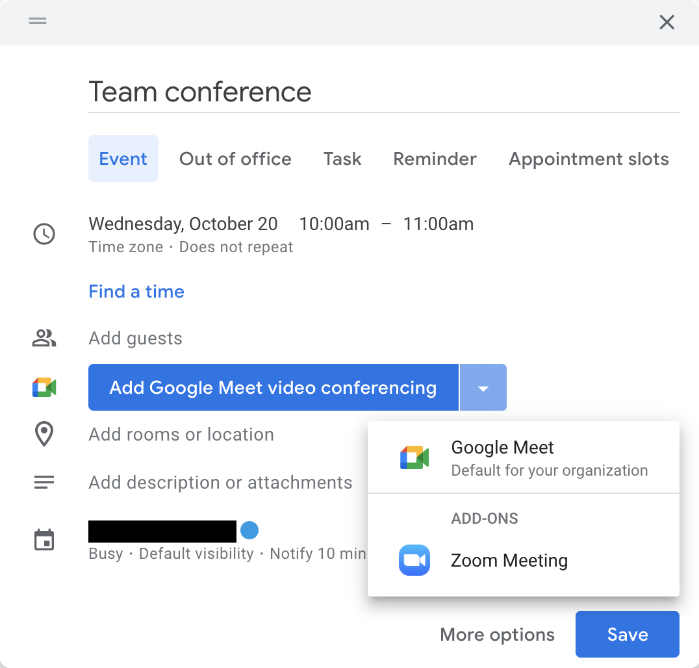Change the 11:00am end time
This screenshot has width=699, height=668.
pos(438,224)
